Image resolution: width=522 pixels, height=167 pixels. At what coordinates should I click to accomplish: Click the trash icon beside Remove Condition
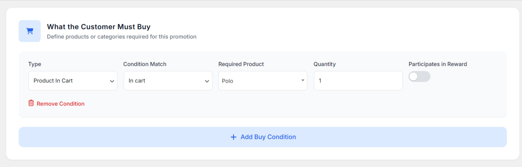[x=31, y=103]
